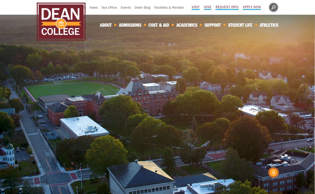Pause the background video
Screen dimensions: 315x194
pos(273,173)
